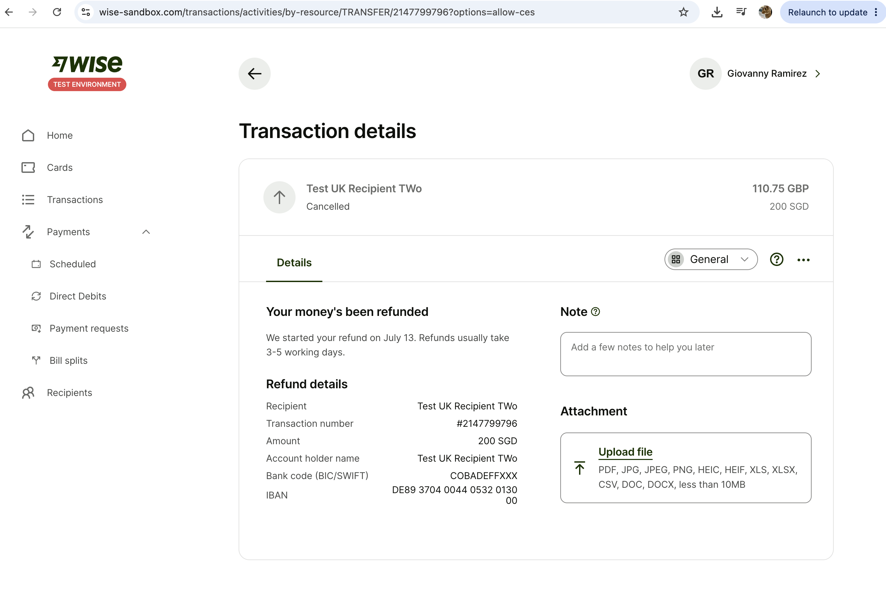
Task: Click the TEST ENVIRONMENT badge
Action: point(87,85)
